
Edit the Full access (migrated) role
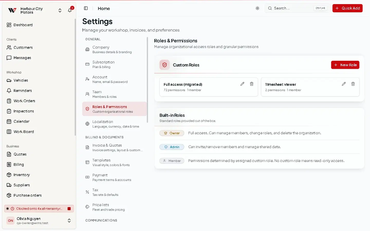[x=242, y=84]
